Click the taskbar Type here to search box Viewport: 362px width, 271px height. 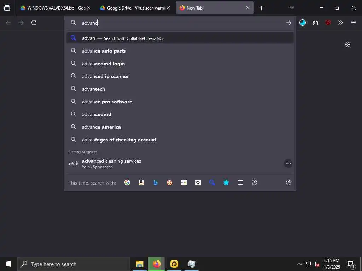74,264
